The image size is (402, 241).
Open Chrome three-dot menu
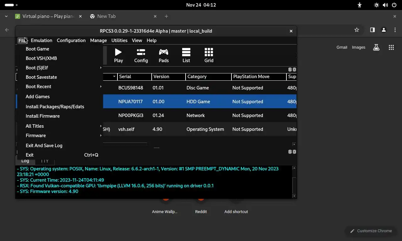pos(395,30)
